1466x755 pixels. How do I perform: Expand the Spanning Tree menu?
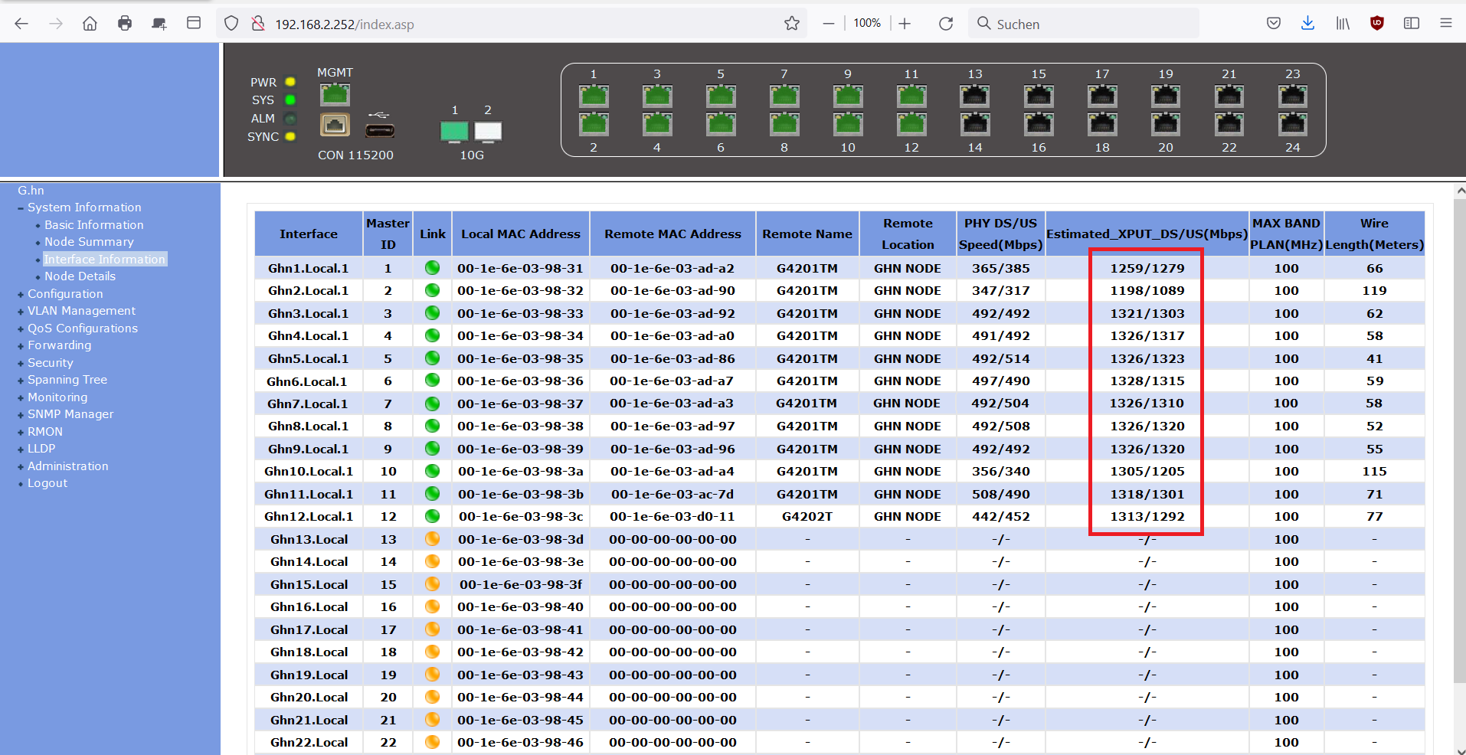(21, 381)
